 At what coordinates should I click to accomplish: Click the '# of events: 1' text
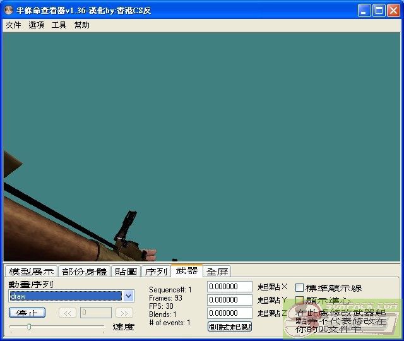170,323
